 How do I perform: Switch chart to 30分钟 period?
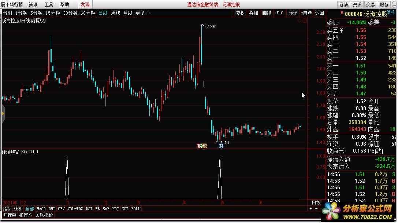pyautogui.click(x=70, y=13)
